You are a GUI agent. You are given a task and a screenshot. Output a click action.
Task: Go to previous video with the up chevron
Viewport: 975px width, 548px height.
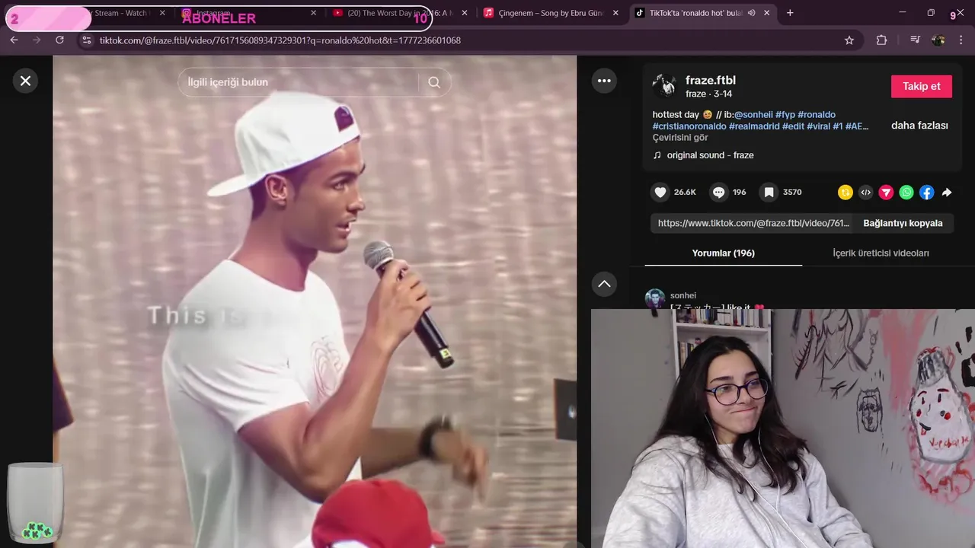[604, 284]
